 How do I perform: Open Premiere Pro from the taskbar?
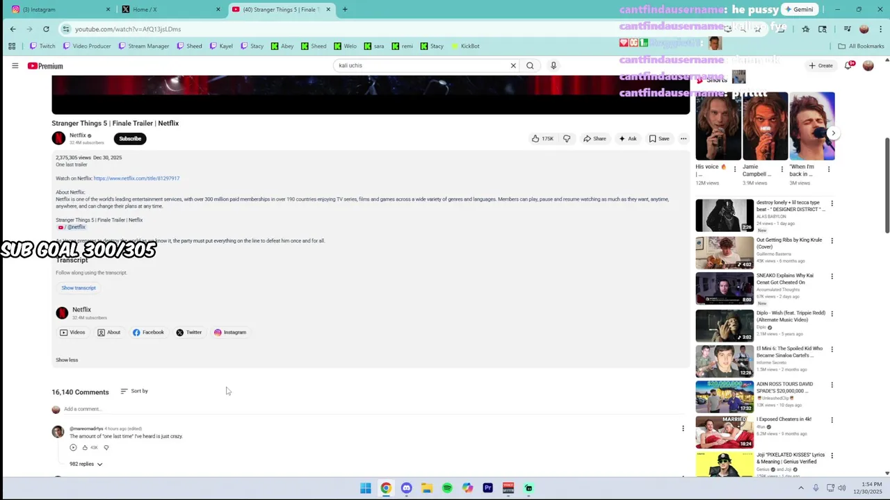pos(487,488)
